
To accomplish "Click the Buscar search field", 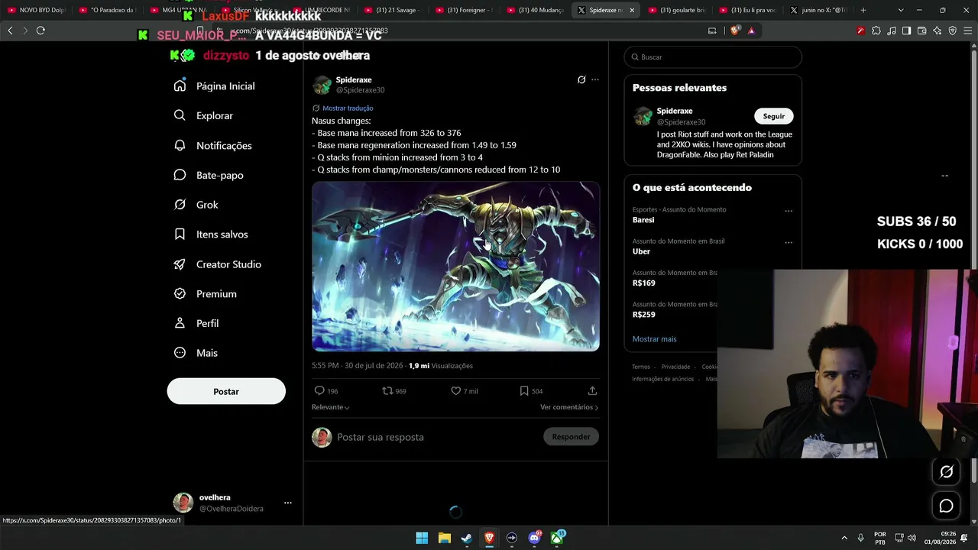I will point(713,57).
